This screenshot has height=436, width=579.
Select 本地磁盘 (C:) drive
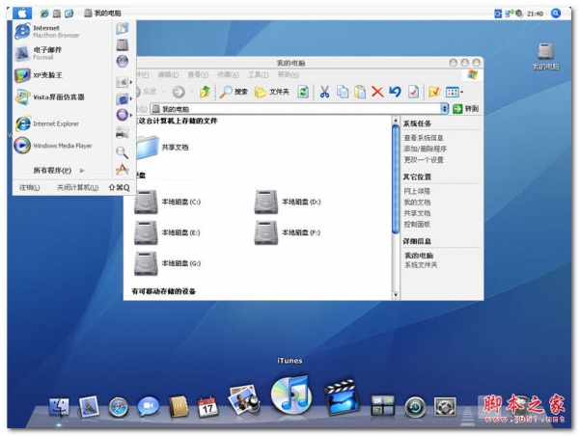click(167, 202)
